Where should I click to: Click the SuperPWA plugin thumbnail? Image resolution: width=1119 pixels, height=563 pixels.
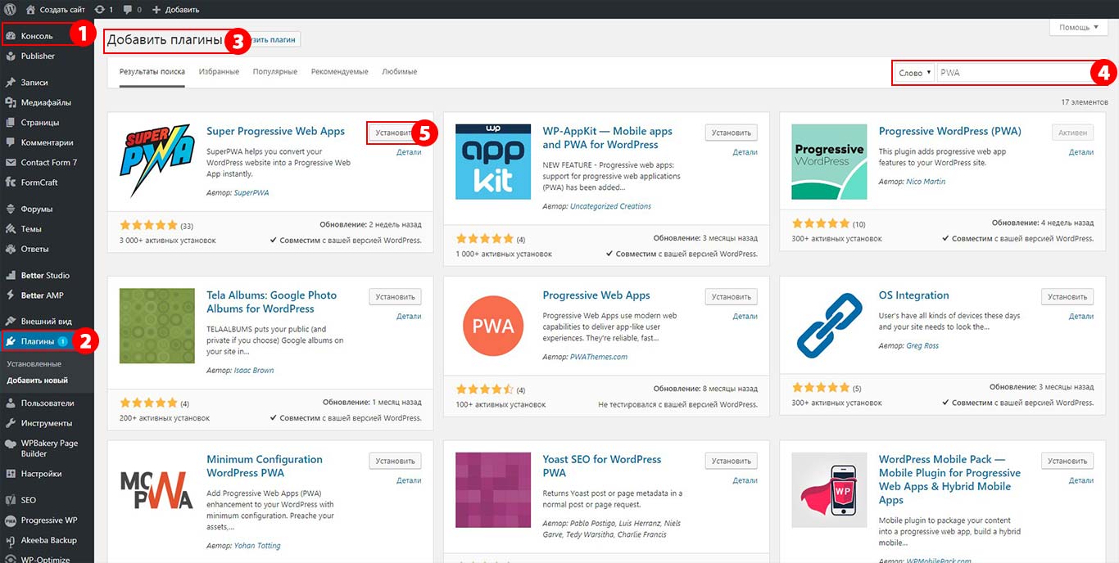157,162
